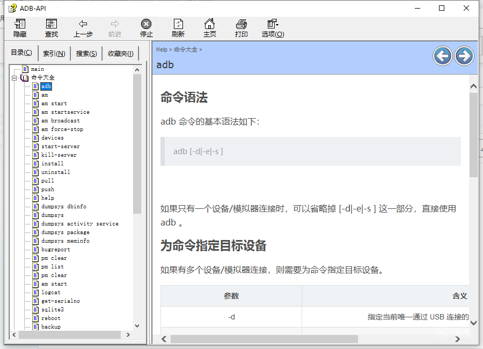Image resolution: width=483 pixels, height=349 pixels.
Task: Click the page icon beside devices
Action: (36, 138)
